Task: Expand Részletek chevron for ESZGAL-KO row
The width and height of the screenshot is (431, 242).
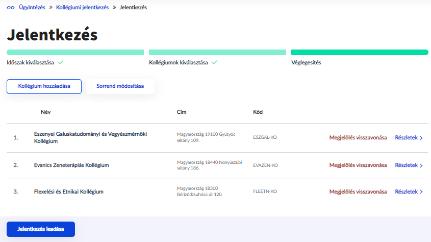Action: pos(421,138)
